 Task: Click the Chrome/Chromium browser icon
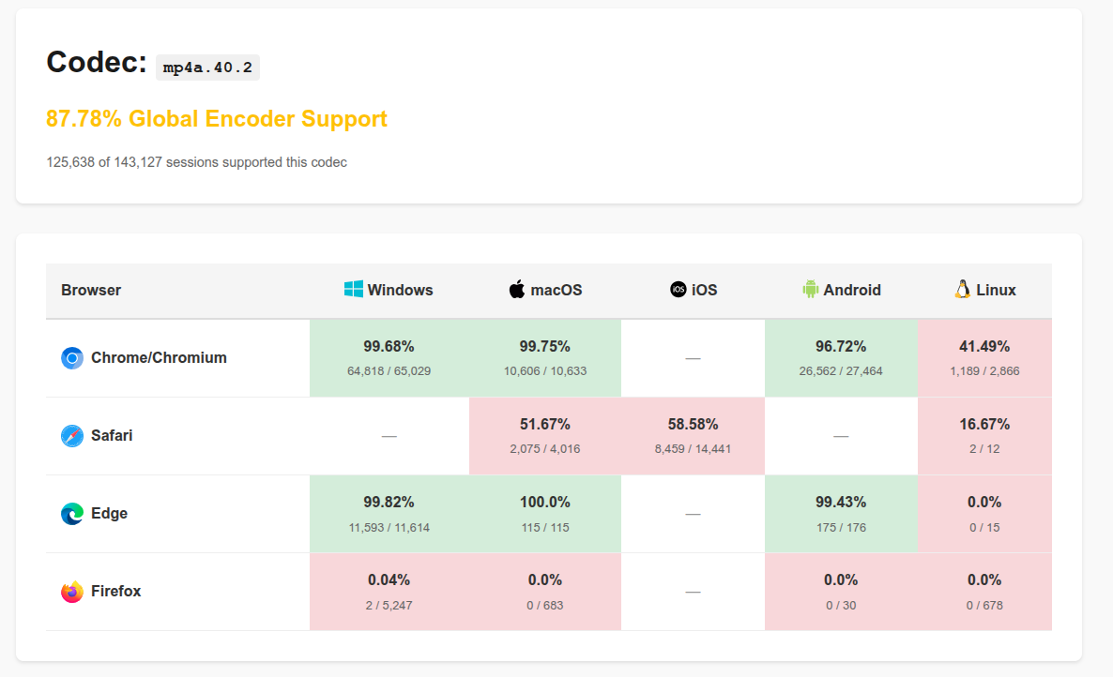click(x=72, y=358)
